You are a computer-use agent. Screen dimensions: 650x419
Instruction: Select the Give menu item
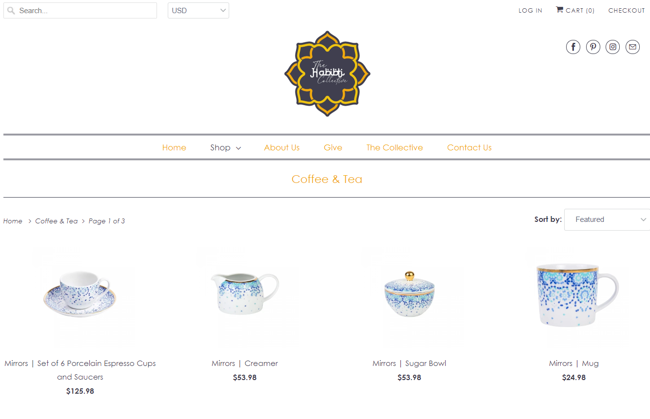coord(333,147)
